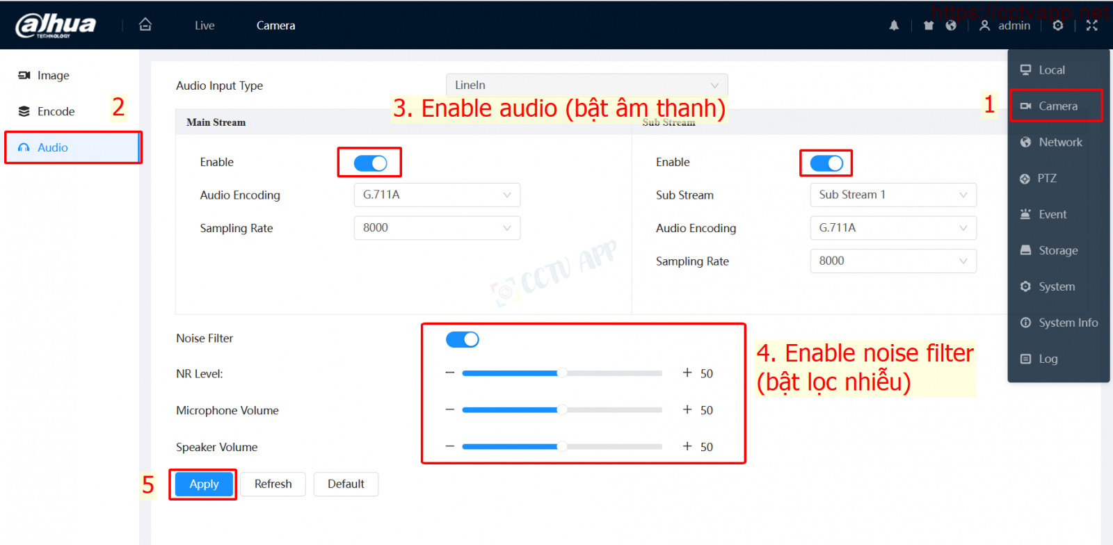Image resolution: width=1113 pixels, height=545 pixels.
Task: Select Event in the settings menu
Action: [x=1058, y=214]
